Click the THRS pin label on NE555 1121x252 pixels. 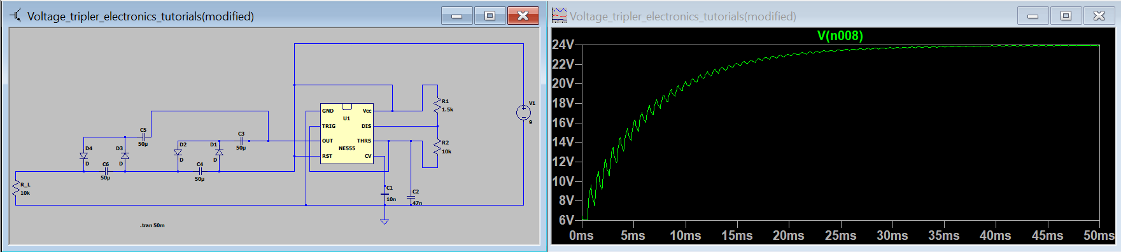(x=364, y=141)
